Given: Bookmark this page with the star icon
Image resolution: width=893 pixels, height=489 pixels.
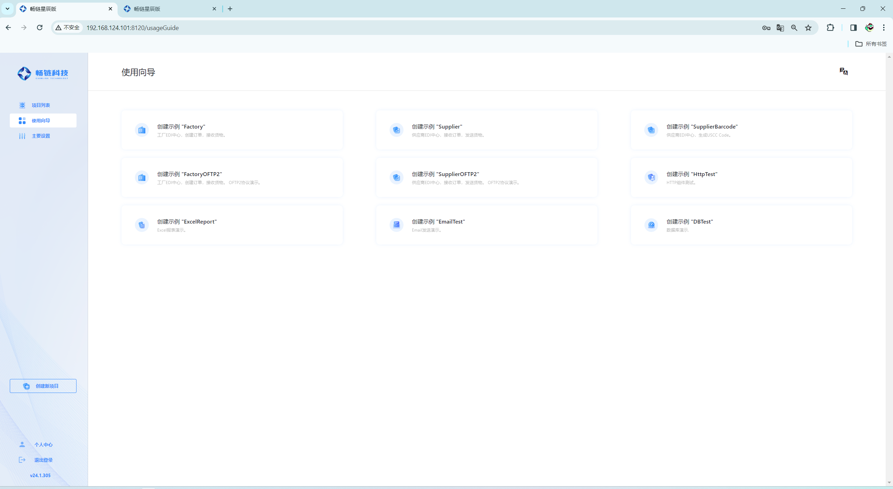Looking at the screenshot, I should (808, 28).
